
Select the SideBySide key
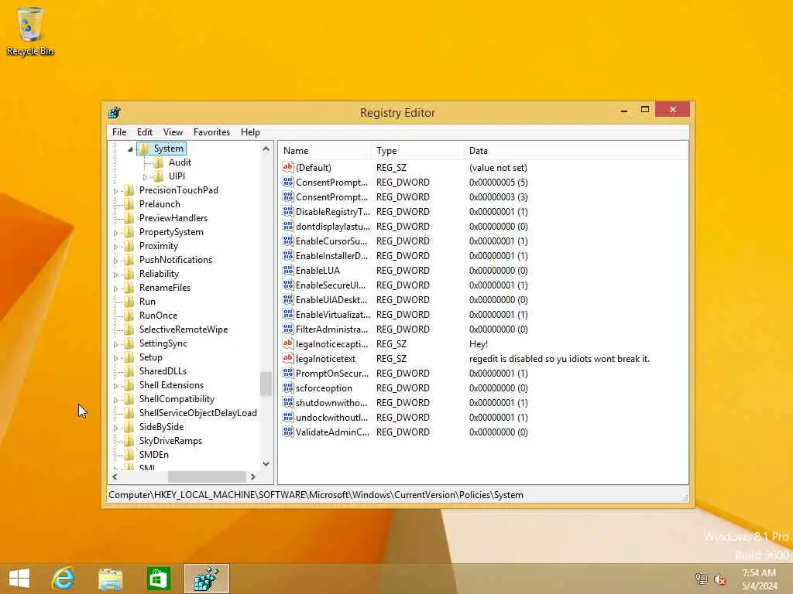click(x=161, y=427)
